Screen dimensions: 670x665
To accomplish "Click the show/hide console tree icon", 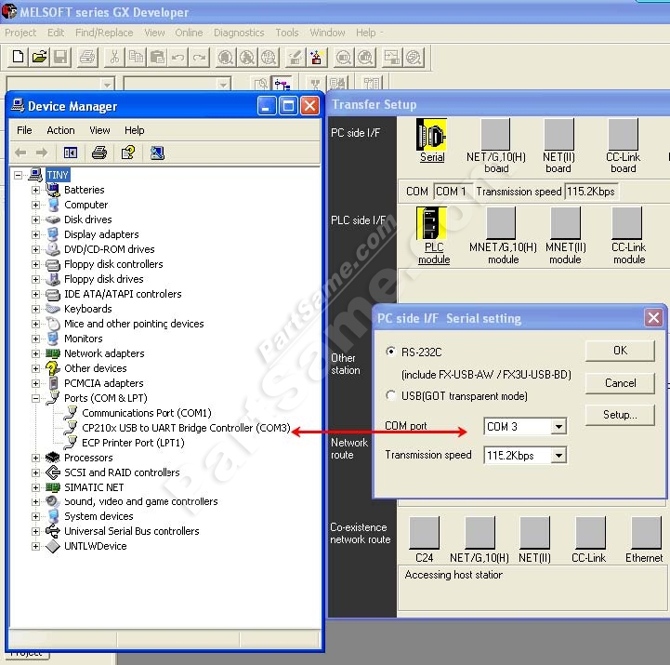I will [71, 153].
